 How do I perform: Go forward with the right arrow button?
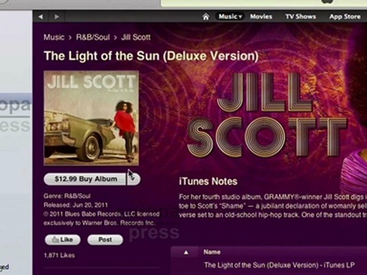(57, 16)
